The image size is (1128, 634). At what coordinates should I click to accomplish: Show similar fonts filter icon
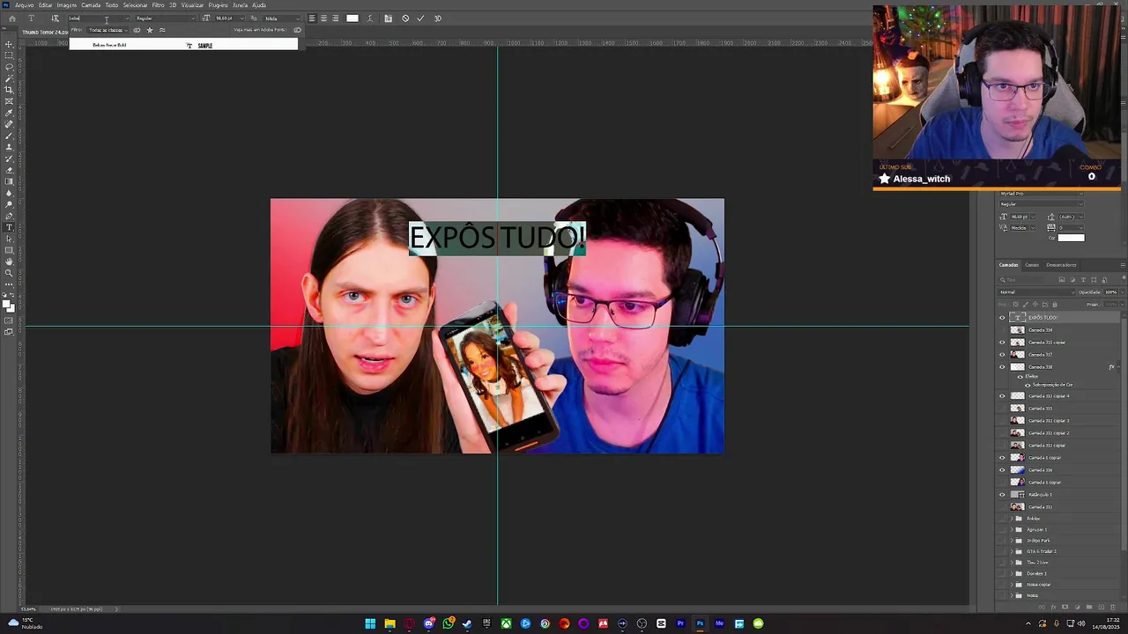162,30
